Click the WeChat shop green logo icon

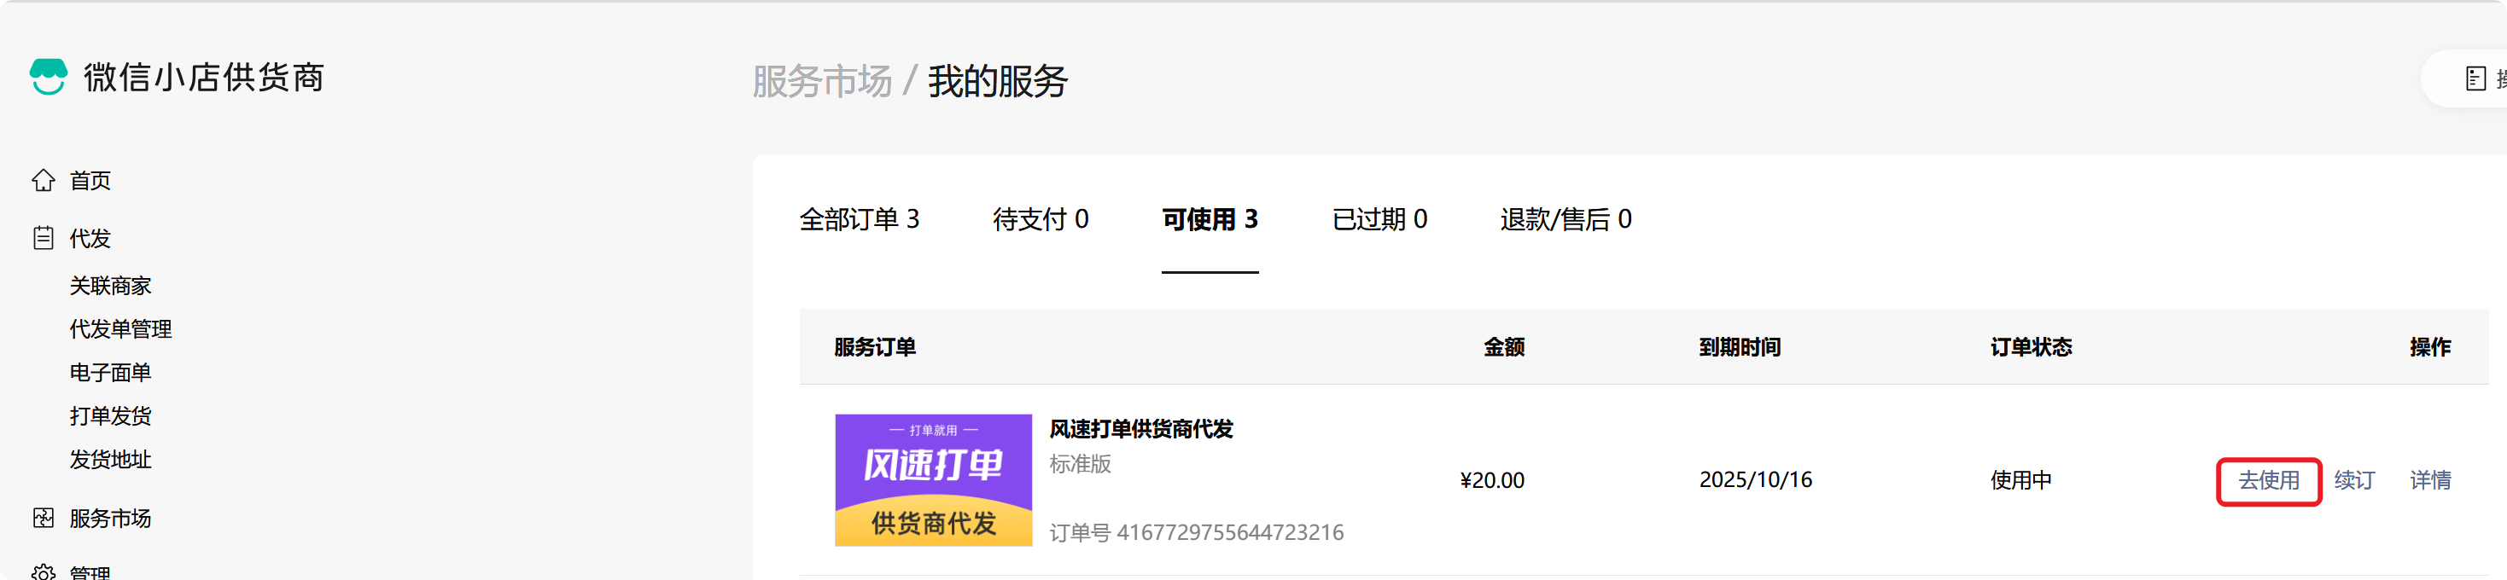[x=48, y=77]
